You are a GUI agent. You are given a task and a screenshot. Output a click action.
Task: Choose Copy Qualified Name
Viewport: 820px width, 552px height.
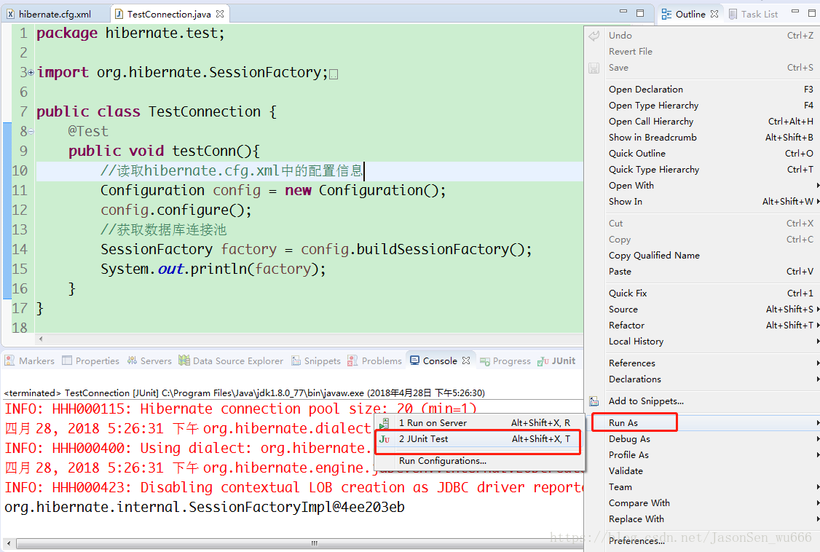click(701, 256)
